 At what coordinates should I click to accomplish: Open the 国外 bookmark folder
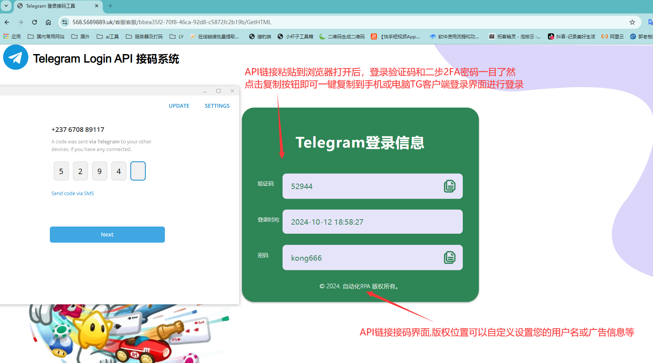pyautogui.click(x=81, y=36)
